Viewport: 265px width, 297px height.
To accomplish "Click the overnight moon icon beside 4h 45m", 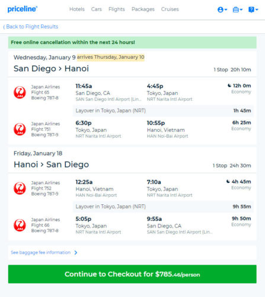I will tap(228, 181).
